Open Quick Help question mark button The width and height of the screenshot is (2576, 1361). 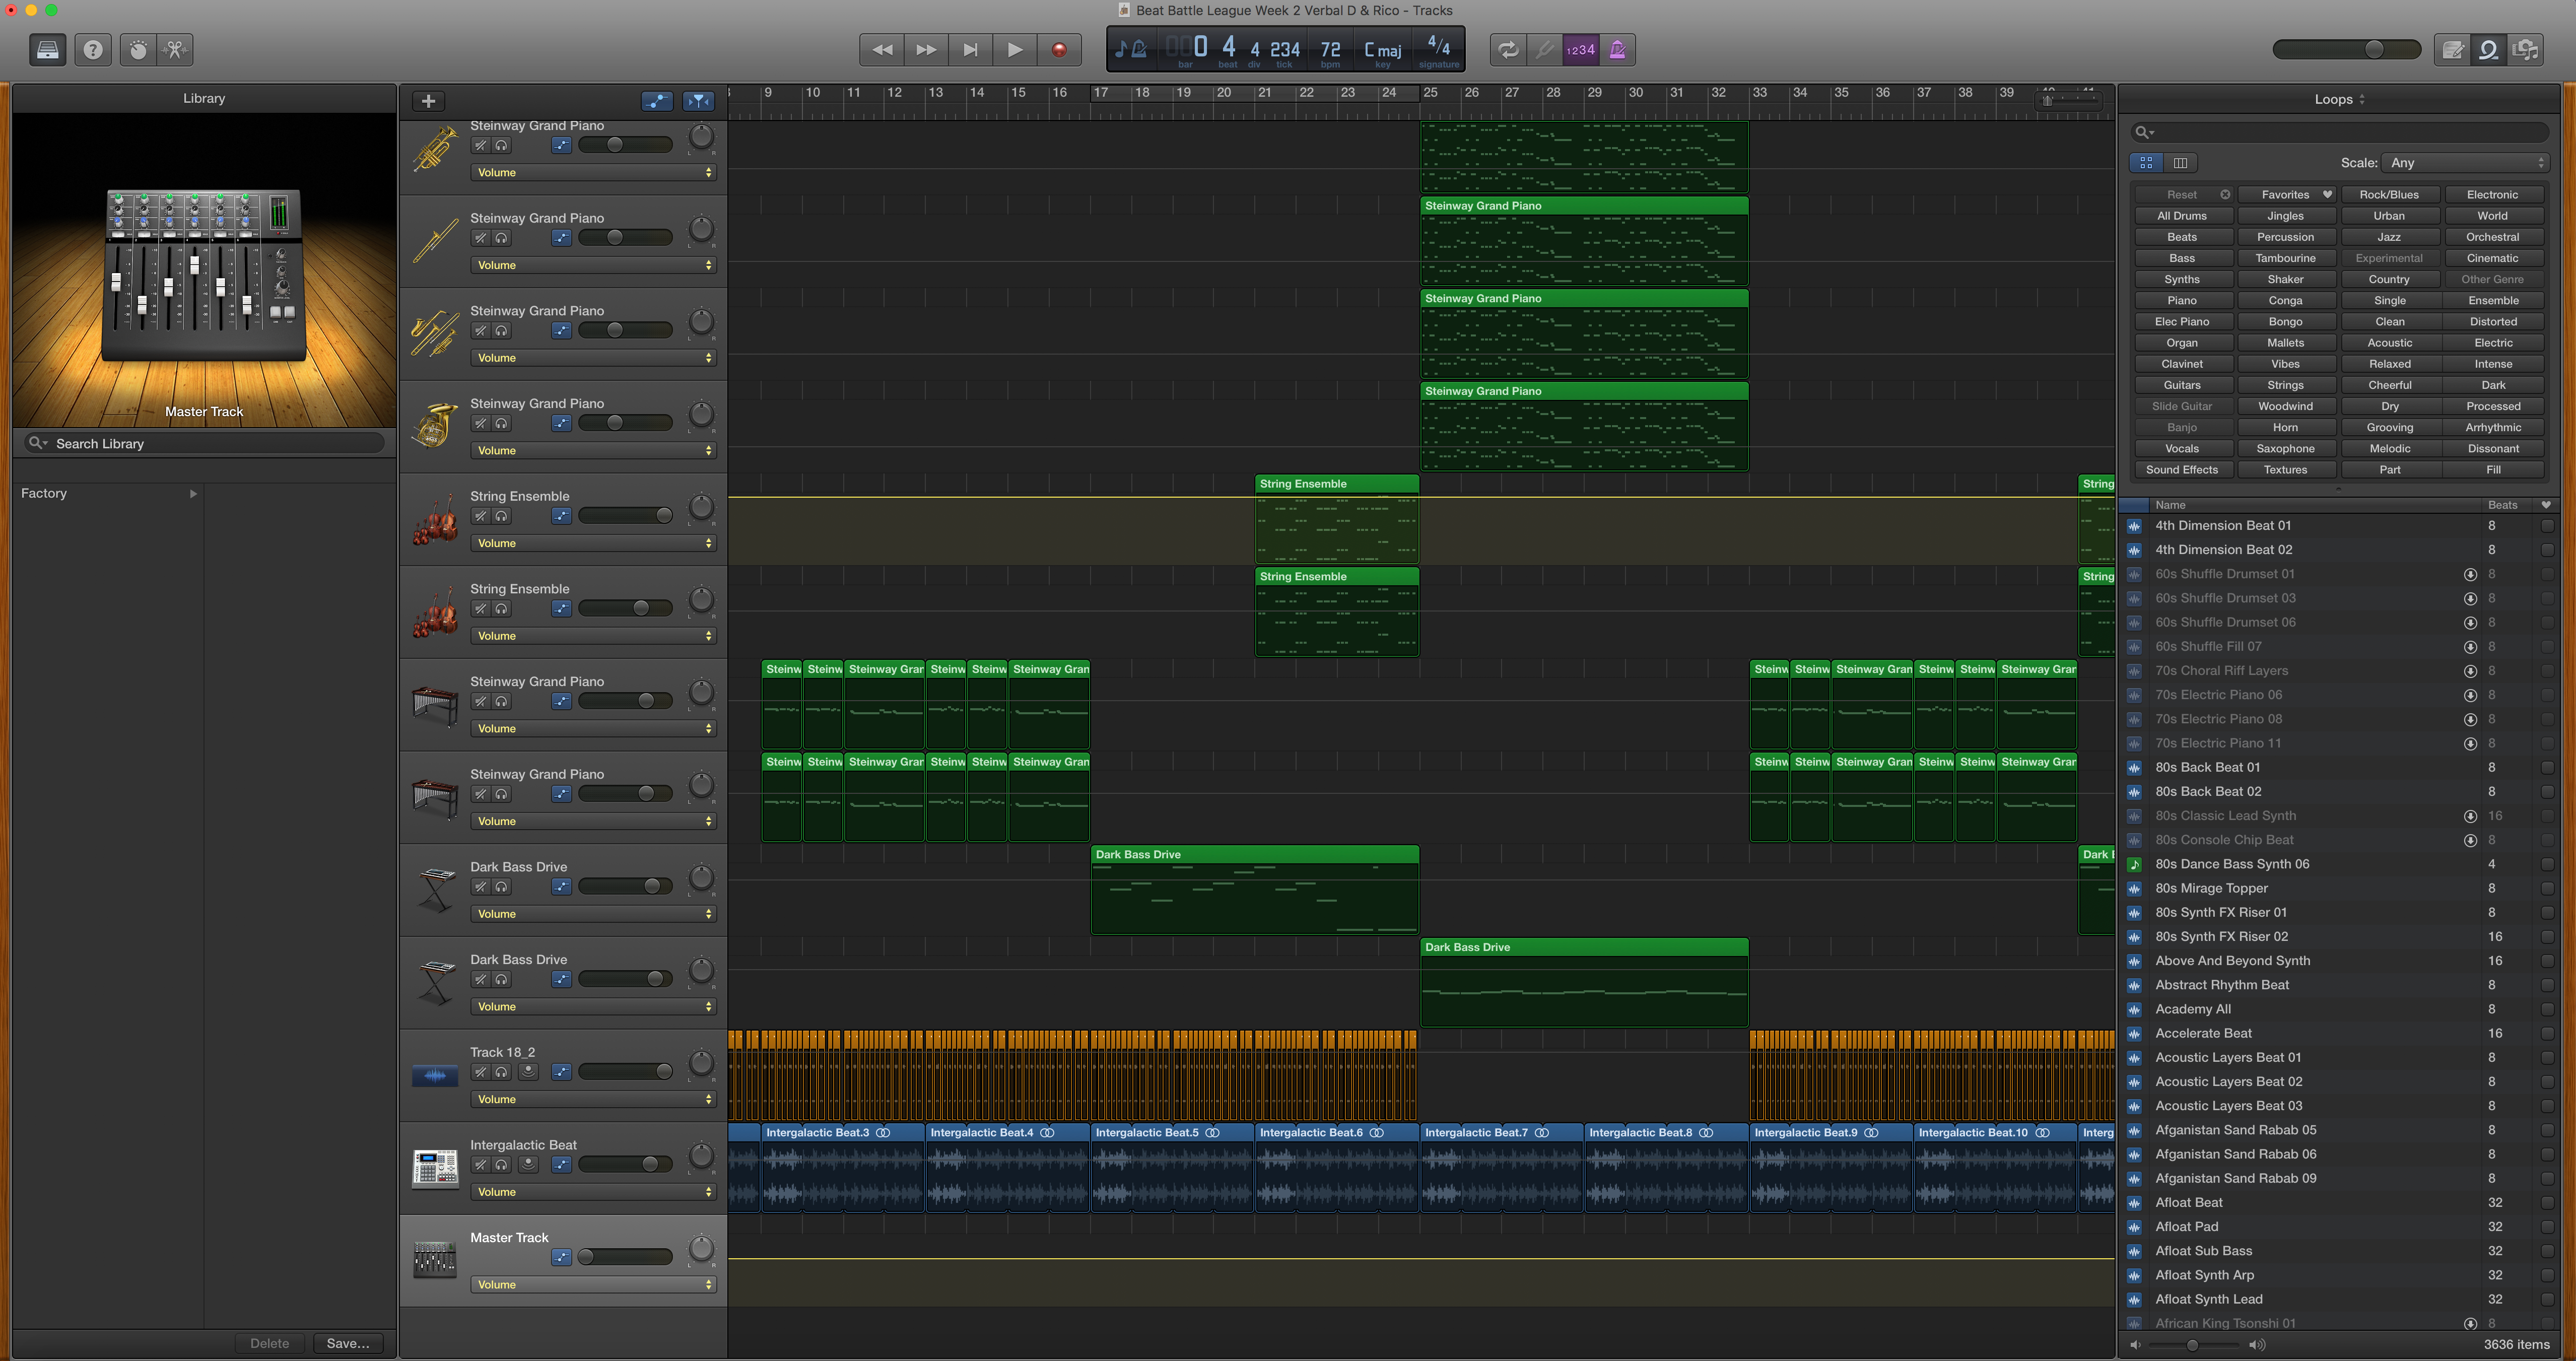93,50
